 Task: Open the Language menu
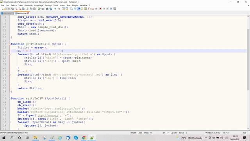[39, 5]
